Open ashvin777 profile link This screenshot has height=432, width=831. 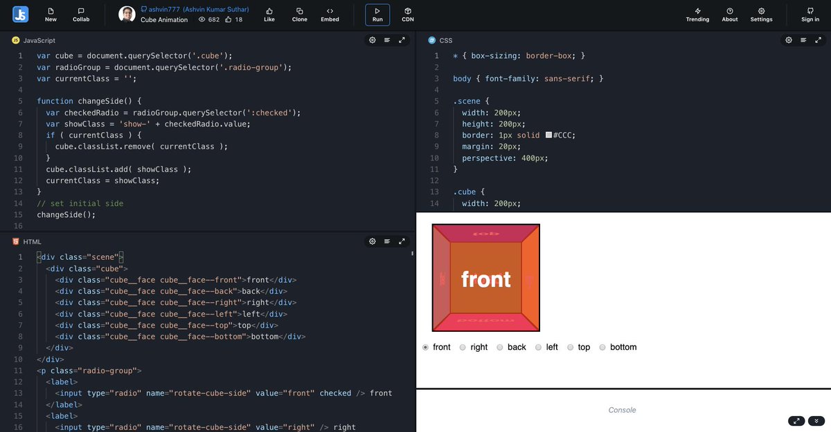pyautogui.click(x=195, y=10)
